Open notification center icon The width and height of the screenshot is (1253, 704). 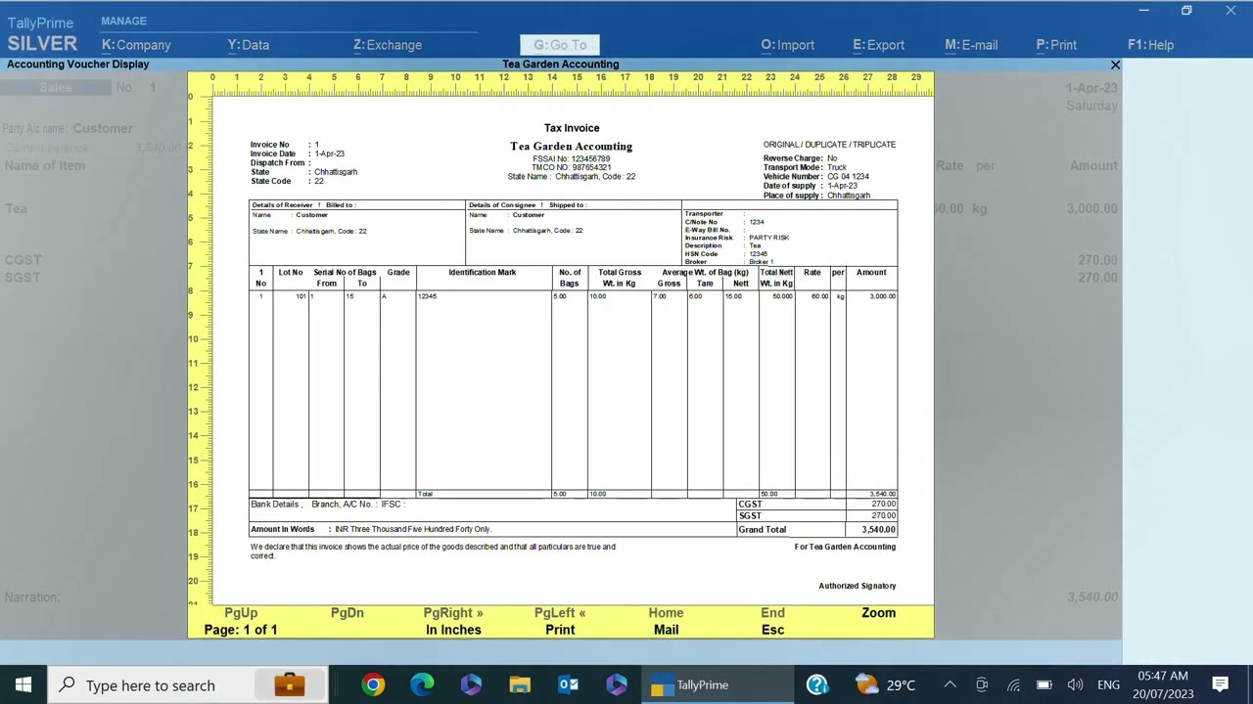coord(1221,685)
